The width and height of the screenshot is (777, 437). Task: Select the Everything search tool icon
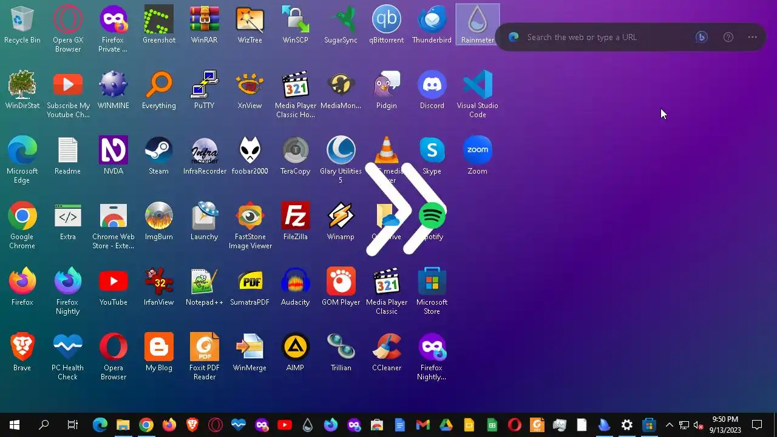click(x=158, y=90)
